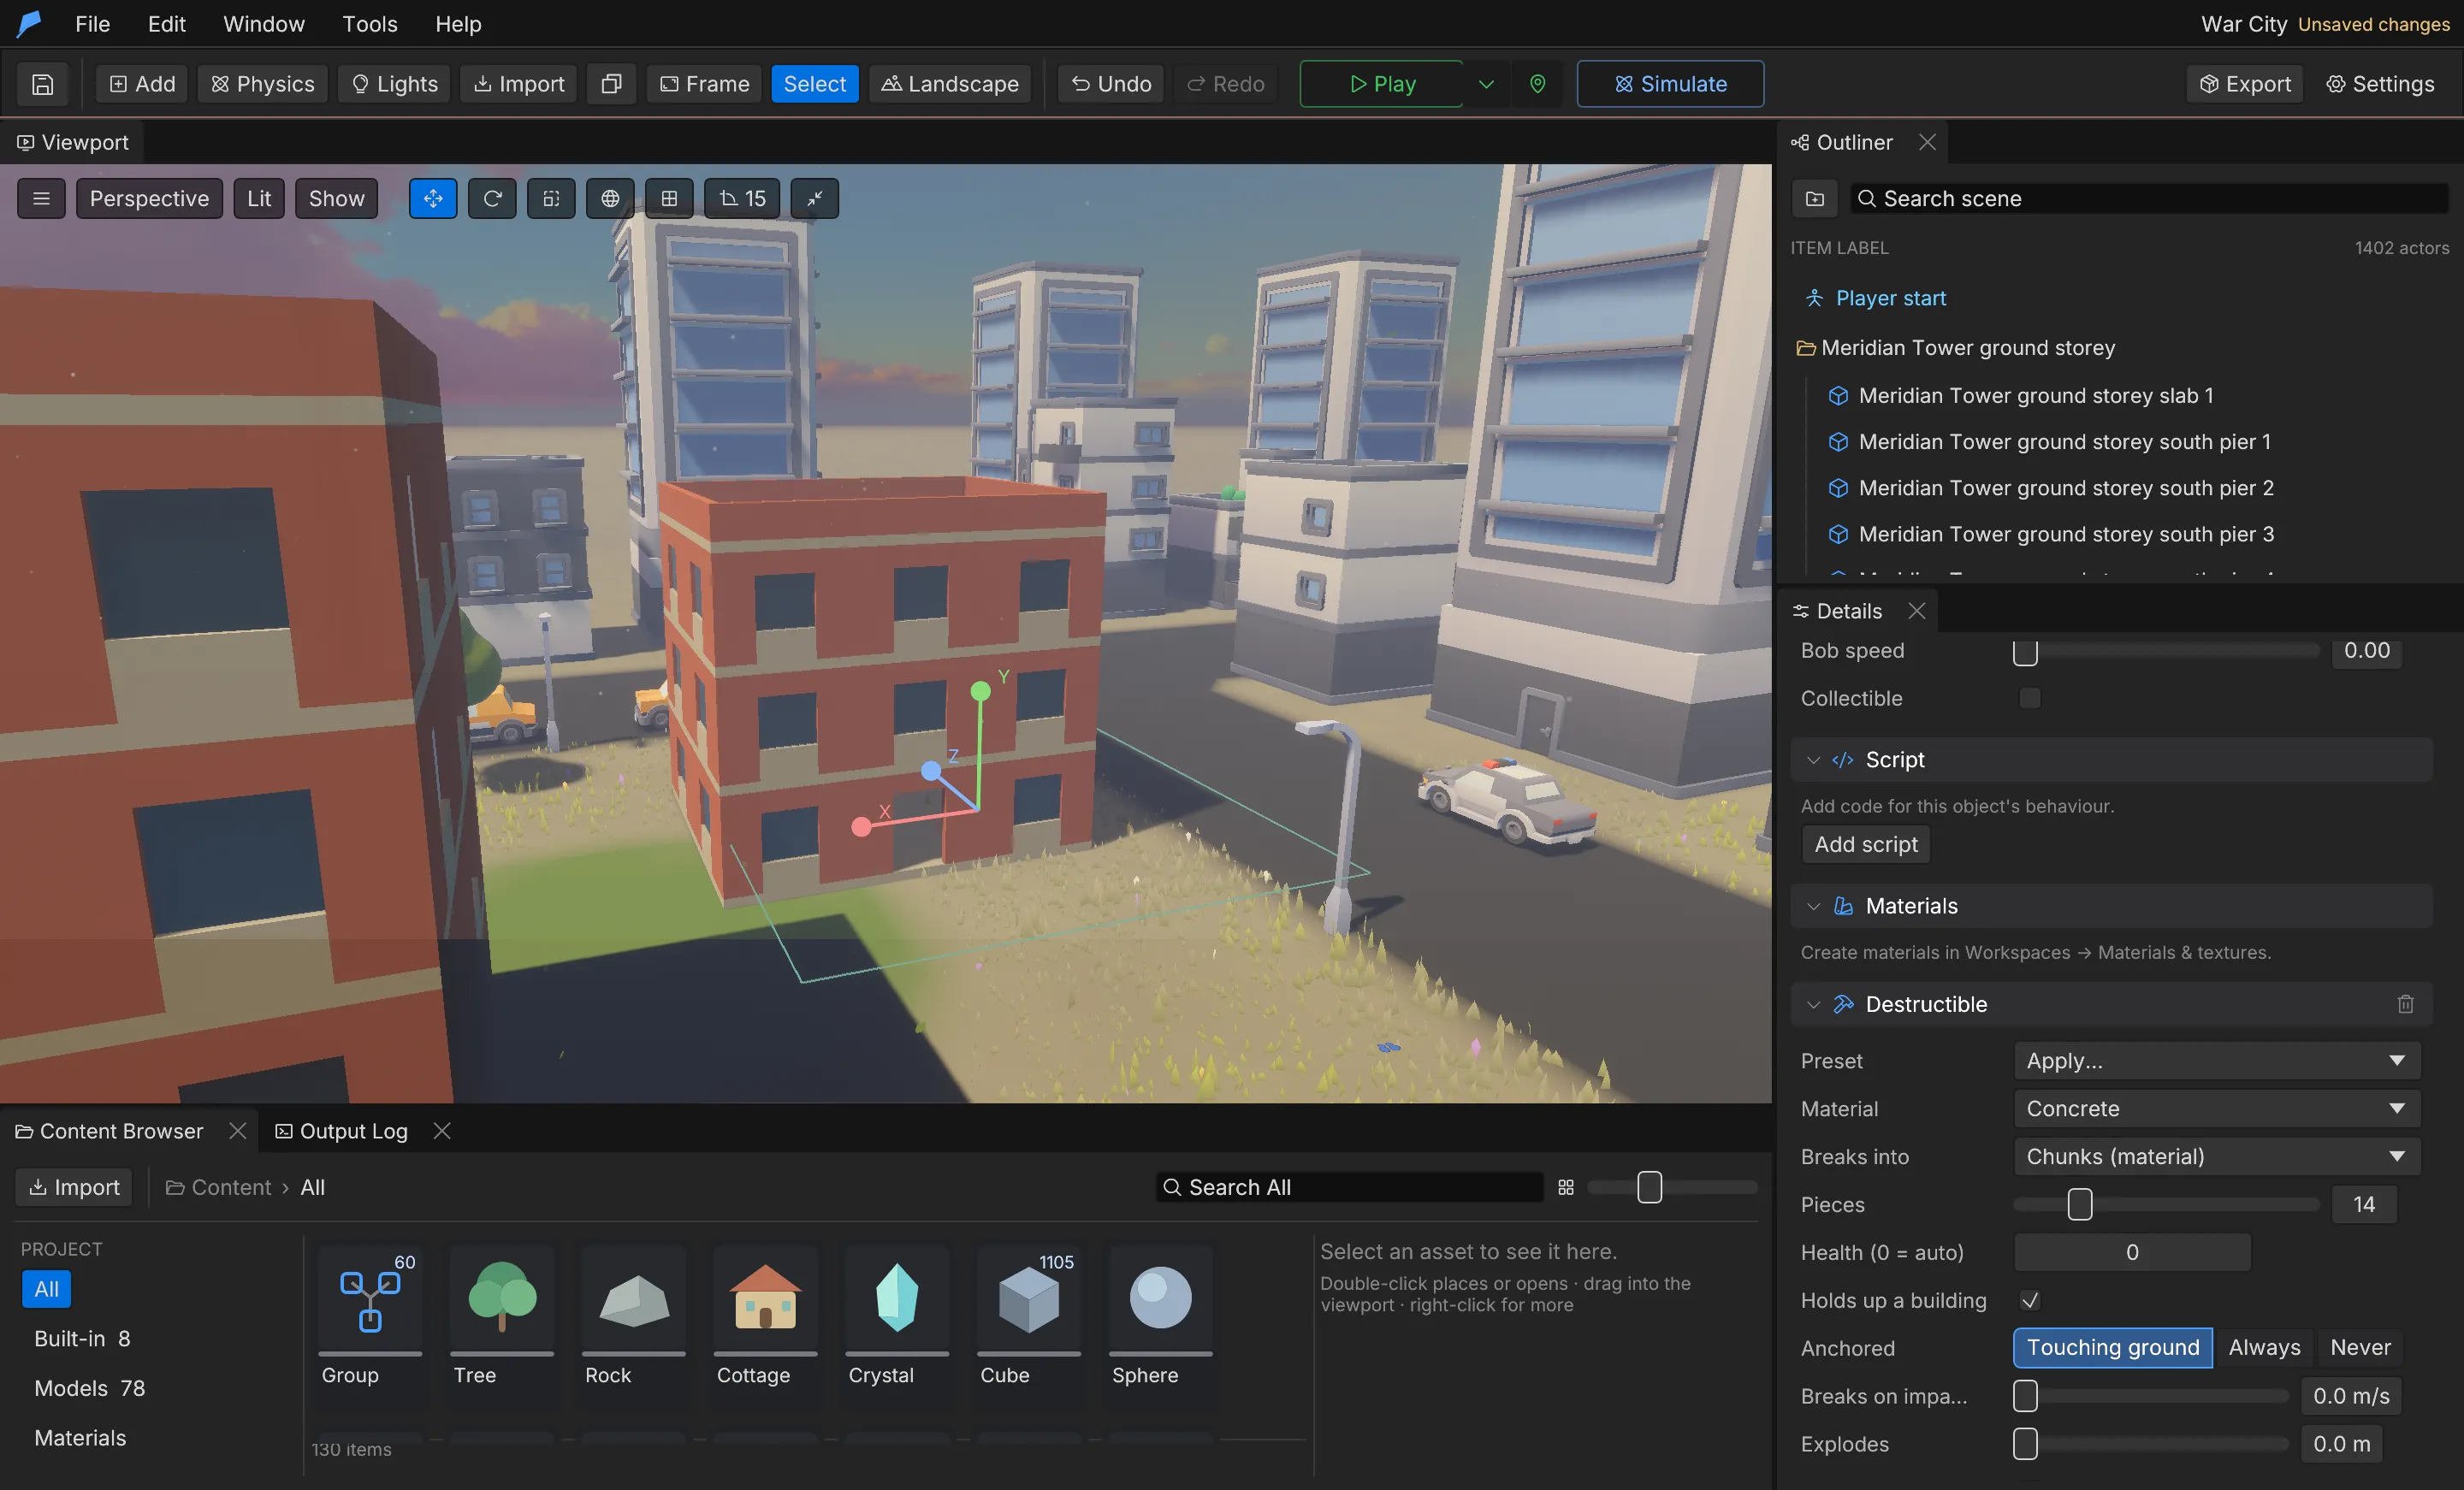Image resolution: width=2464 pixels, height=1490 pixels.
Task: Switch to the Output Log tab
Action: tap(342, 1131)
